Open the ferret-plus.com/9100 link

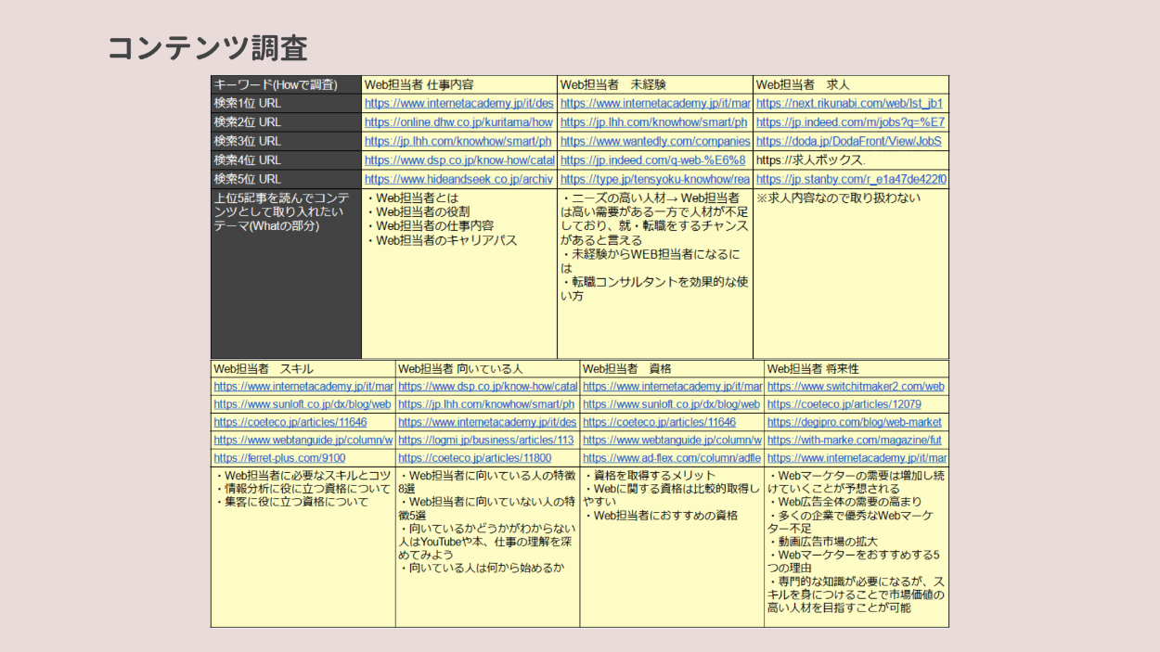click(x=279, y=458)
